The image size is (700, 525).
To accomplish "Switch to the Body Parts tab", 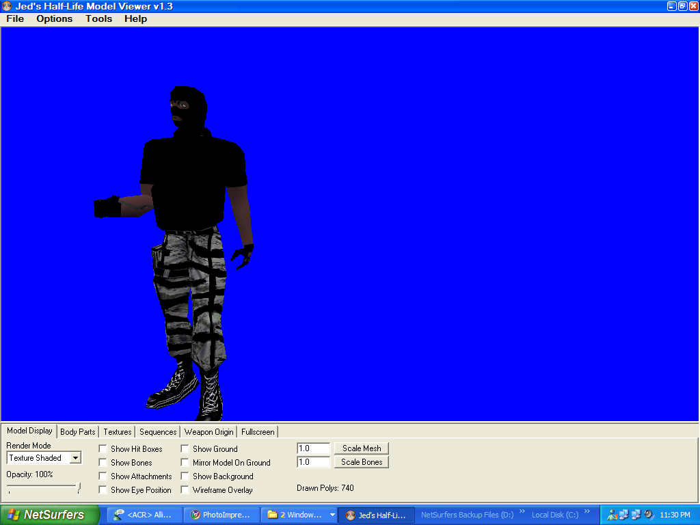I will coord(78,432).
